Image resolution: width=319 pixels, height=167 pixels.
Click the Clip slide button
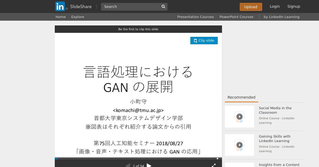click(x=204, y=41)
